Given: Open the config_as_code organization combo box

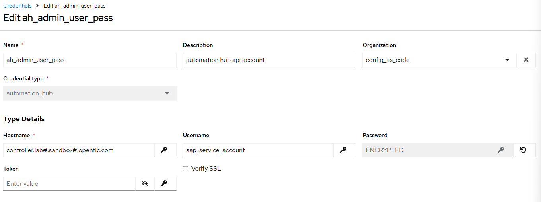Looking at the screenshot, I should (x=440, y=60).
